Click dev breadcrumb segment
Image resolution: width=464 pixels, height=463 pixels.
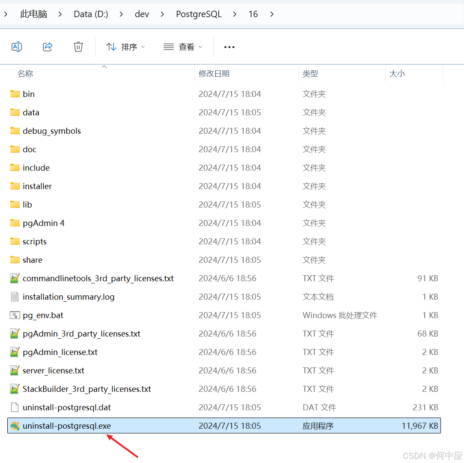tap(142, 14)
